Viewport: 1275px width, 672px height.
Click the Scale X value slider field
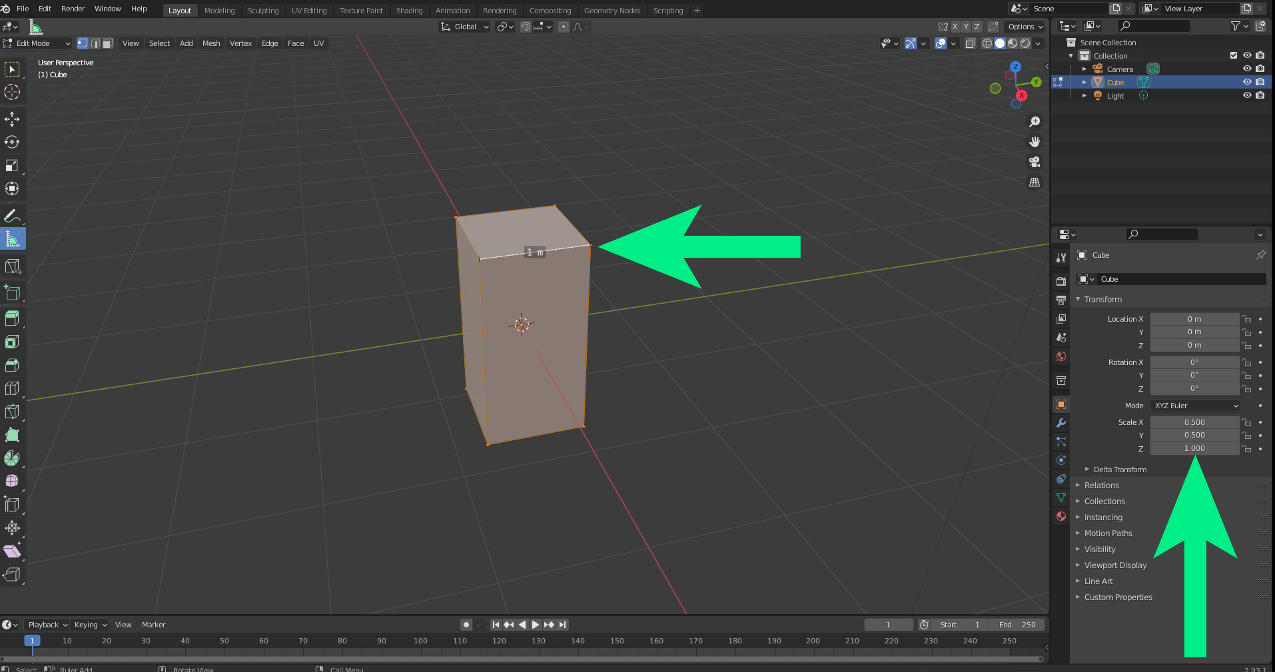[x=1194, y=422]
